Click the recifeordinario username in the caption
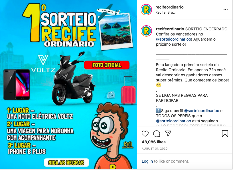Viewport: 233px width, 170px height. (x=170, y=29)
